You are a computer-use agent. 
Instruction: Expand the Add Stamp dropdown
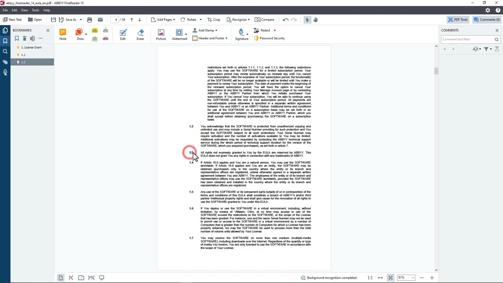click(216, 30)
